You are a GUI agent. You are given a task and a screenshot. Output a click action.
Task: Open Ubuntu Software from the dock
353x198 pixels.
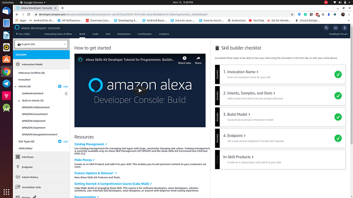6,59
